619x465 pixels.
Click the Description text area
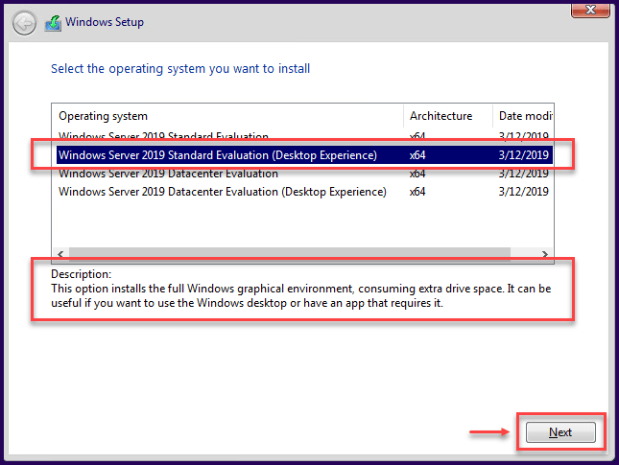click(300, 289)
